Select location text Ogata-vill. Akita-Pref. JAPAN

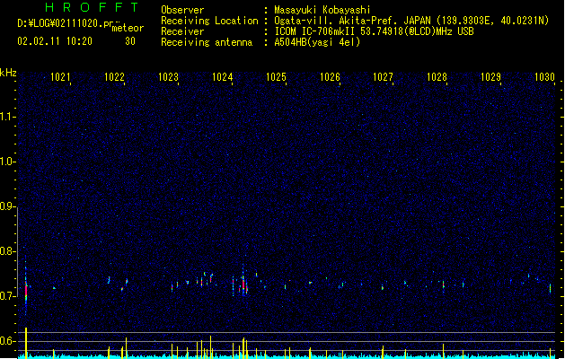pyautogui.click(x=352, y=21)
